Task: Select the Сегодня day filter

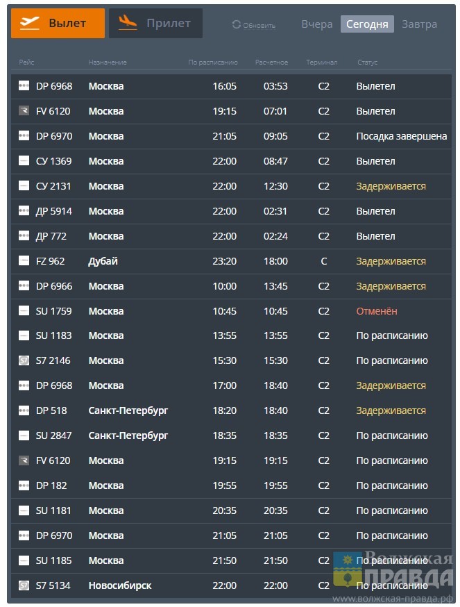Action: [x=367, y=24]
